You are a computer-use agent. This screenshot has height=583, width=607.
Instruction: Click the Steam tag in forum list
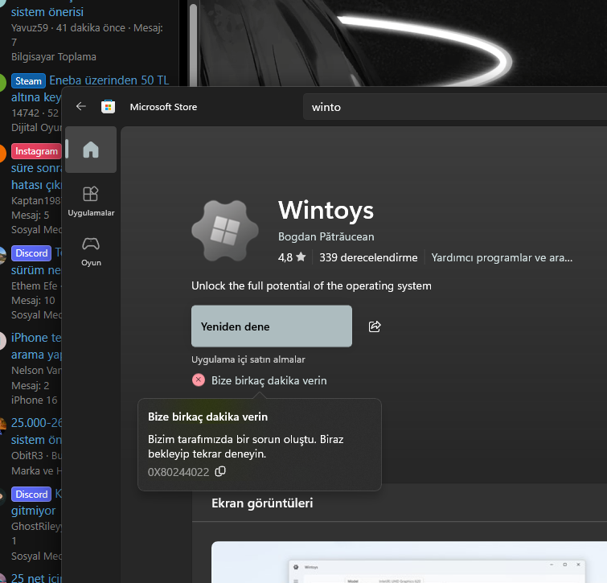coord(28,81)
